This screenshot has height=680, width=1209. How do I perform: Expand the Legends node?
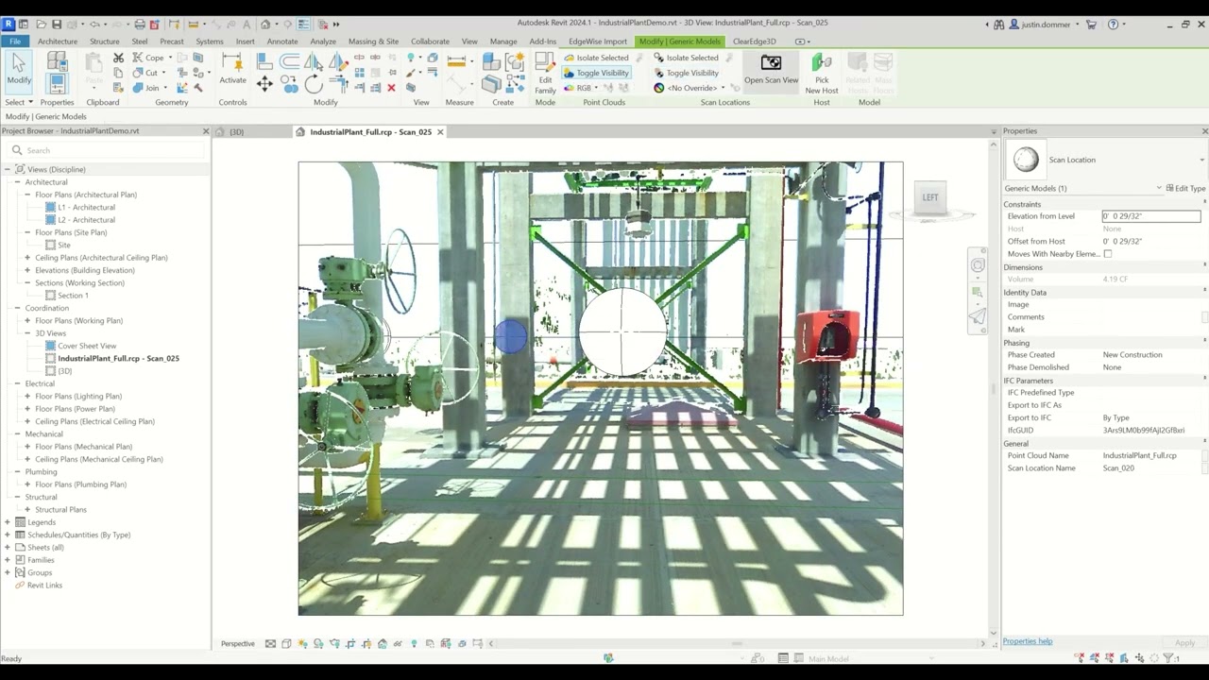coord(8,522)
